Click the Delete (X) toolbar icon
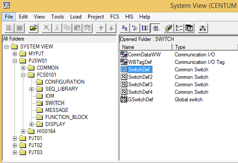238x163 pixels. [x=47, y=28]
